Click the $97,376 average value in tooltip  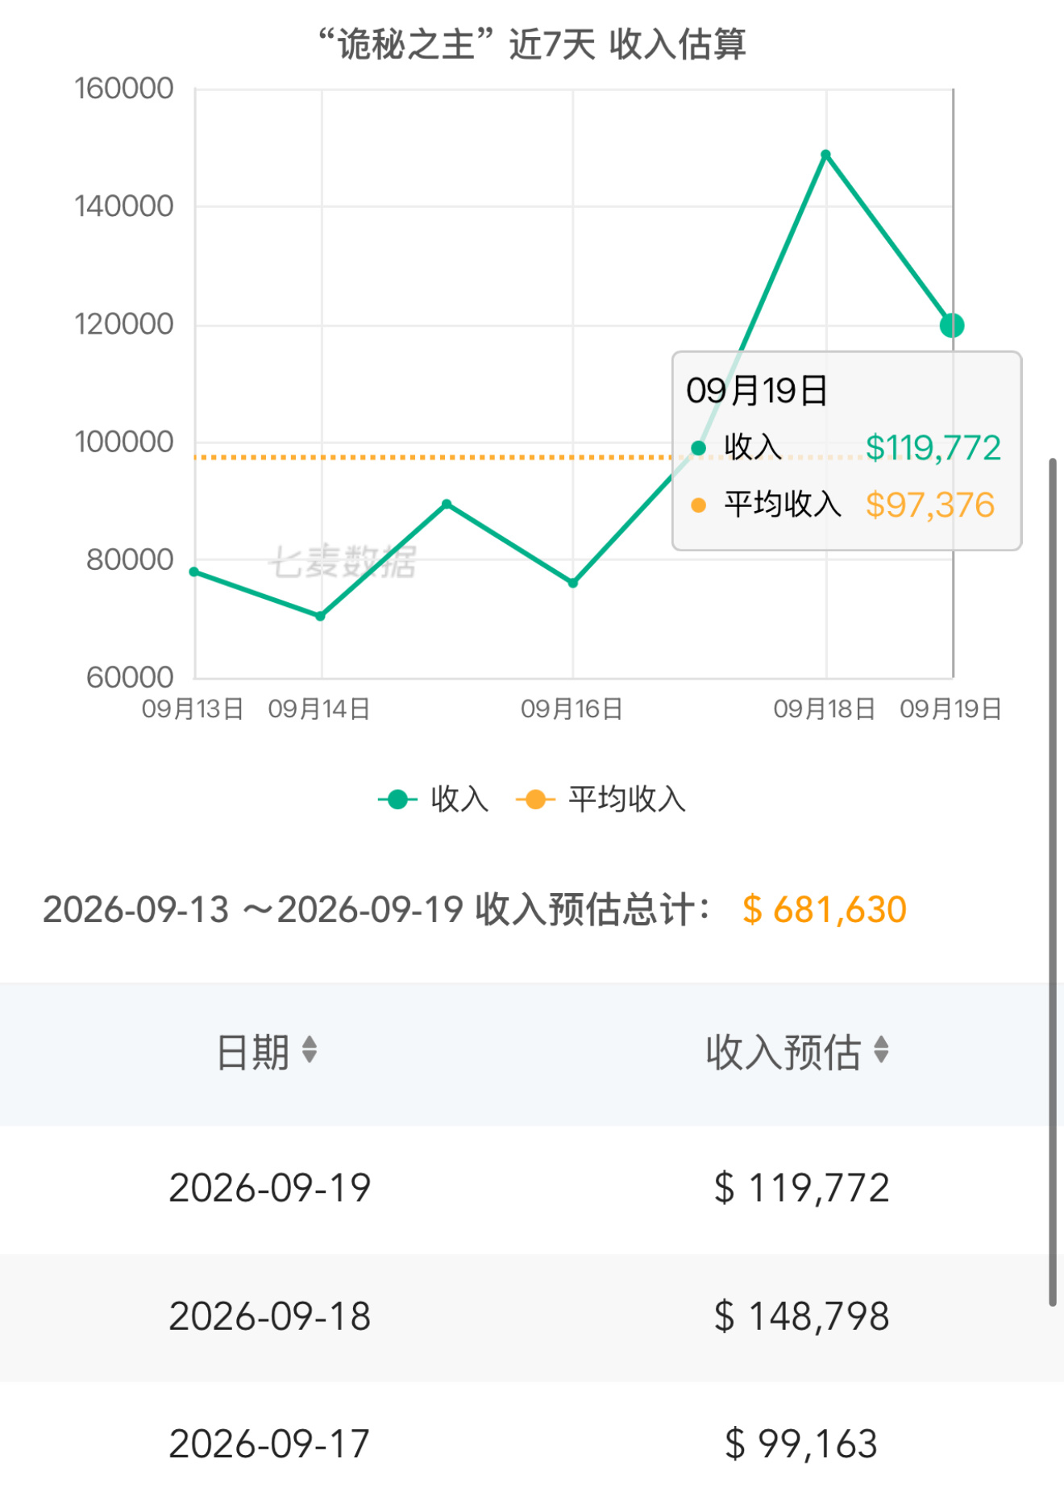[930, 505]
